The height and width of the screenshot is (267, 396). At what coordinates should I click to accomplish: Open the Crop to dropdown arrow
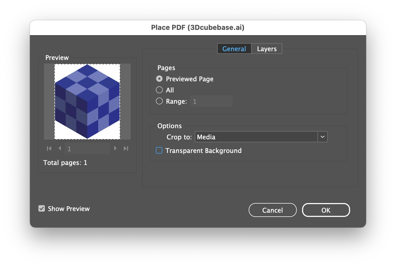pos(323,137)
